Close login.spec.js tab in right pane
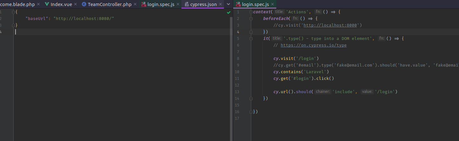Image resolution: width=459 pixels, height=141 pixels. [273, 4]
